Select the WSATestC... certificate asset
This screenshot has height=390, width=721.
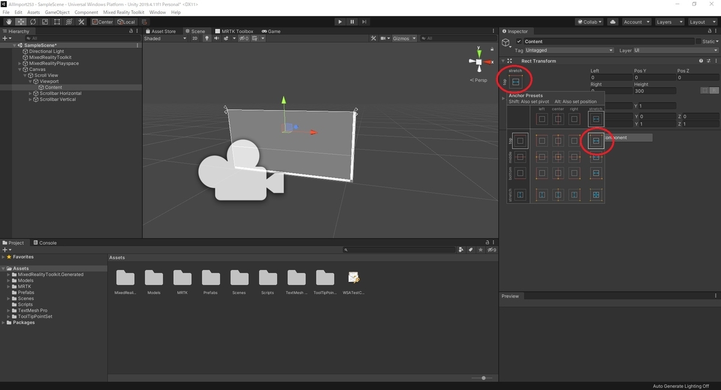pos(353,278)
